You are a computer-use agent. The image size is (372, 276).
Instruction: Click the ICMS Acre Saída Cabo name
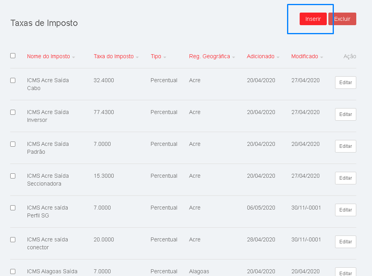click(x=48, y=84)
